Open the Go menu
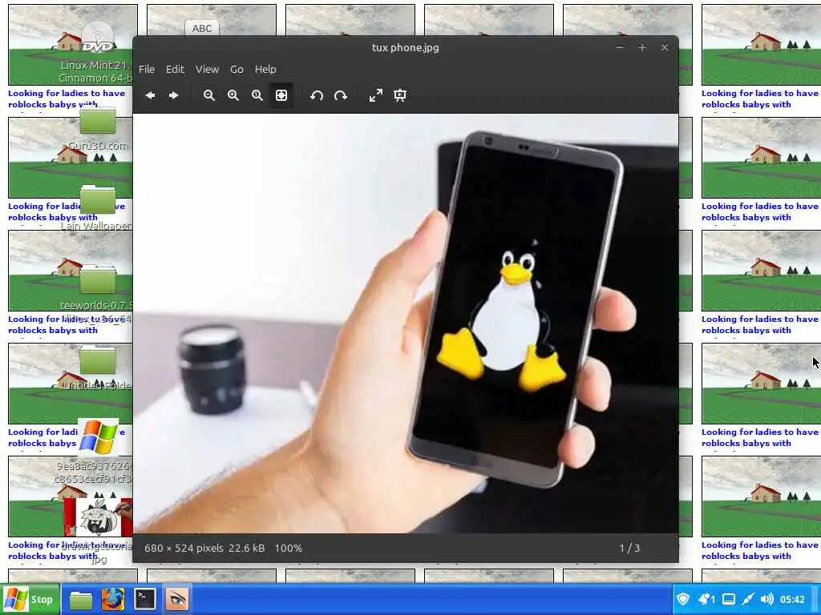Viewport: 821px width, 615px height. coord(237,69)
